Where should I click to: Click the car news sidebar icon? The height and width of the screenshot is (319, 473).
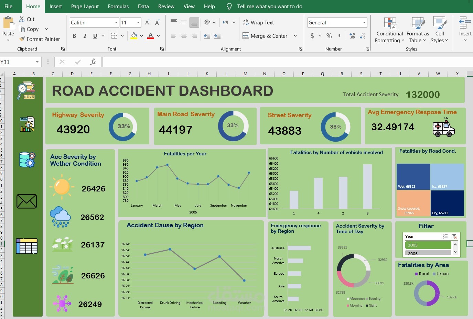[26, 91]
